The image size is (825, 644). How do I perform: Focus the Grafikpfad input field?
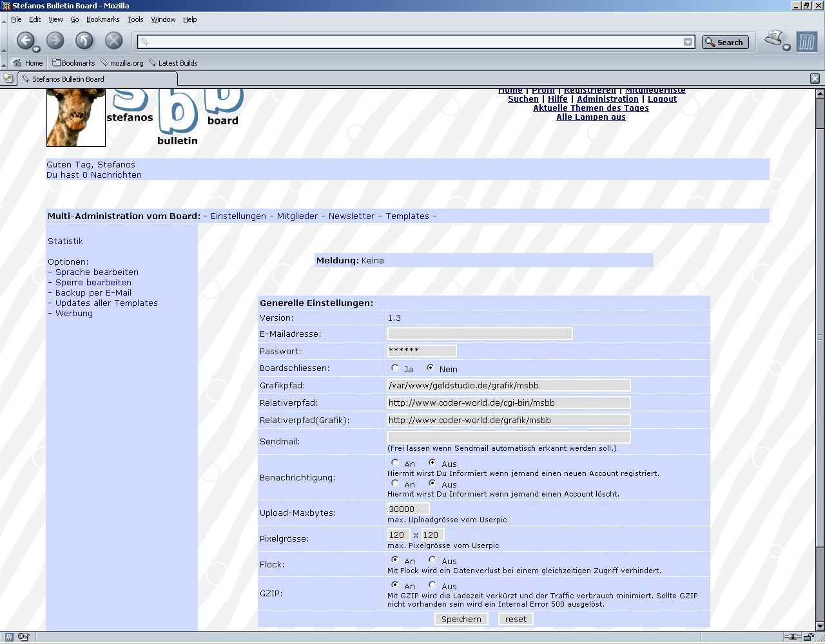coord(509,385)
